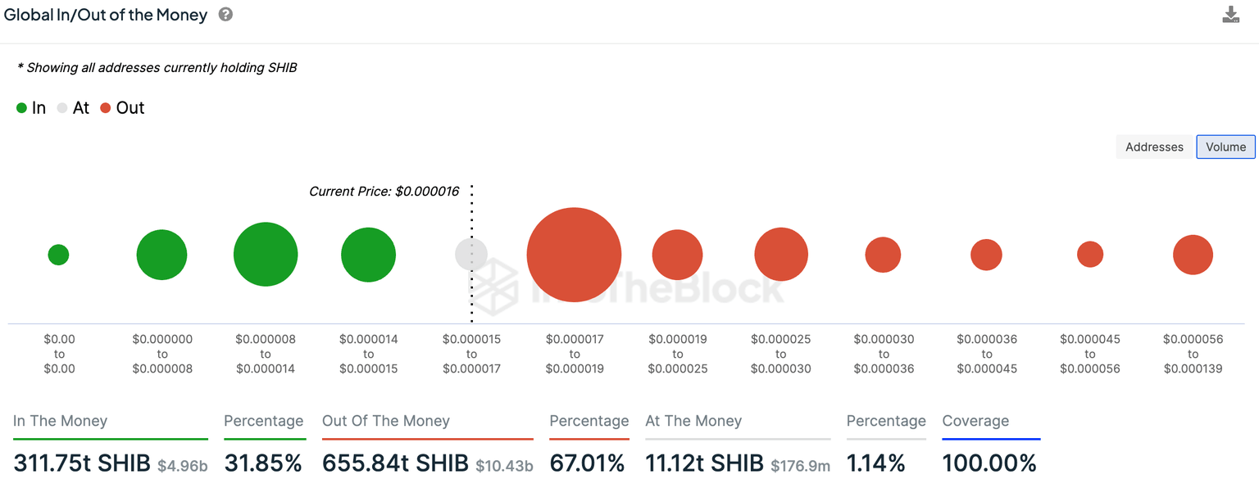Toggle the red Out legend item
This screenshot has width=1259, height=497.
tap(122, 108)
